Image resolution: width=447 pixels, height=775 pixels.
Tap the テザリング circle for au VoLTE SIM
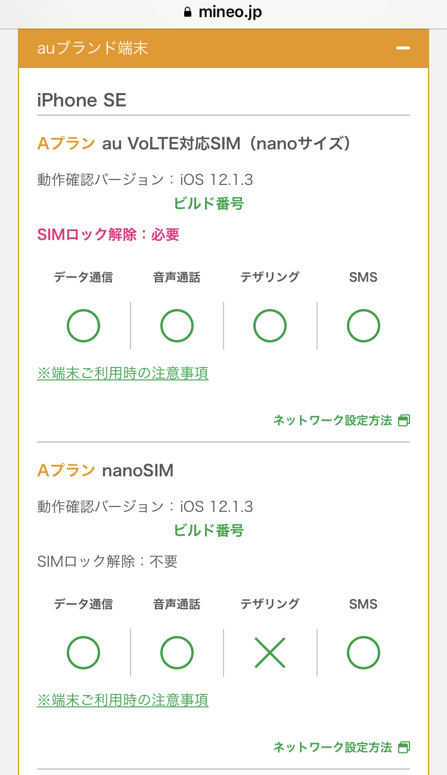(270, 326)
